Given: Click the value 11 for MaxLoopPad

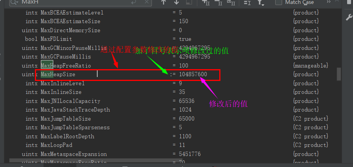Looking at the screenshot, I should pos(182,145).
